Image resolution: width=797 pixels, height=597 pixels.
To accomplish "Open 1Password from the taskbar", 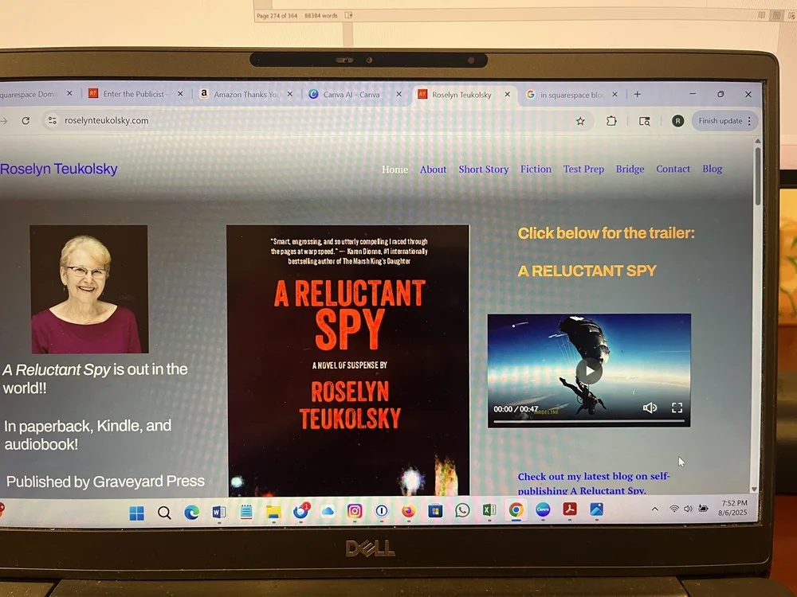I will tap(381, 511).
